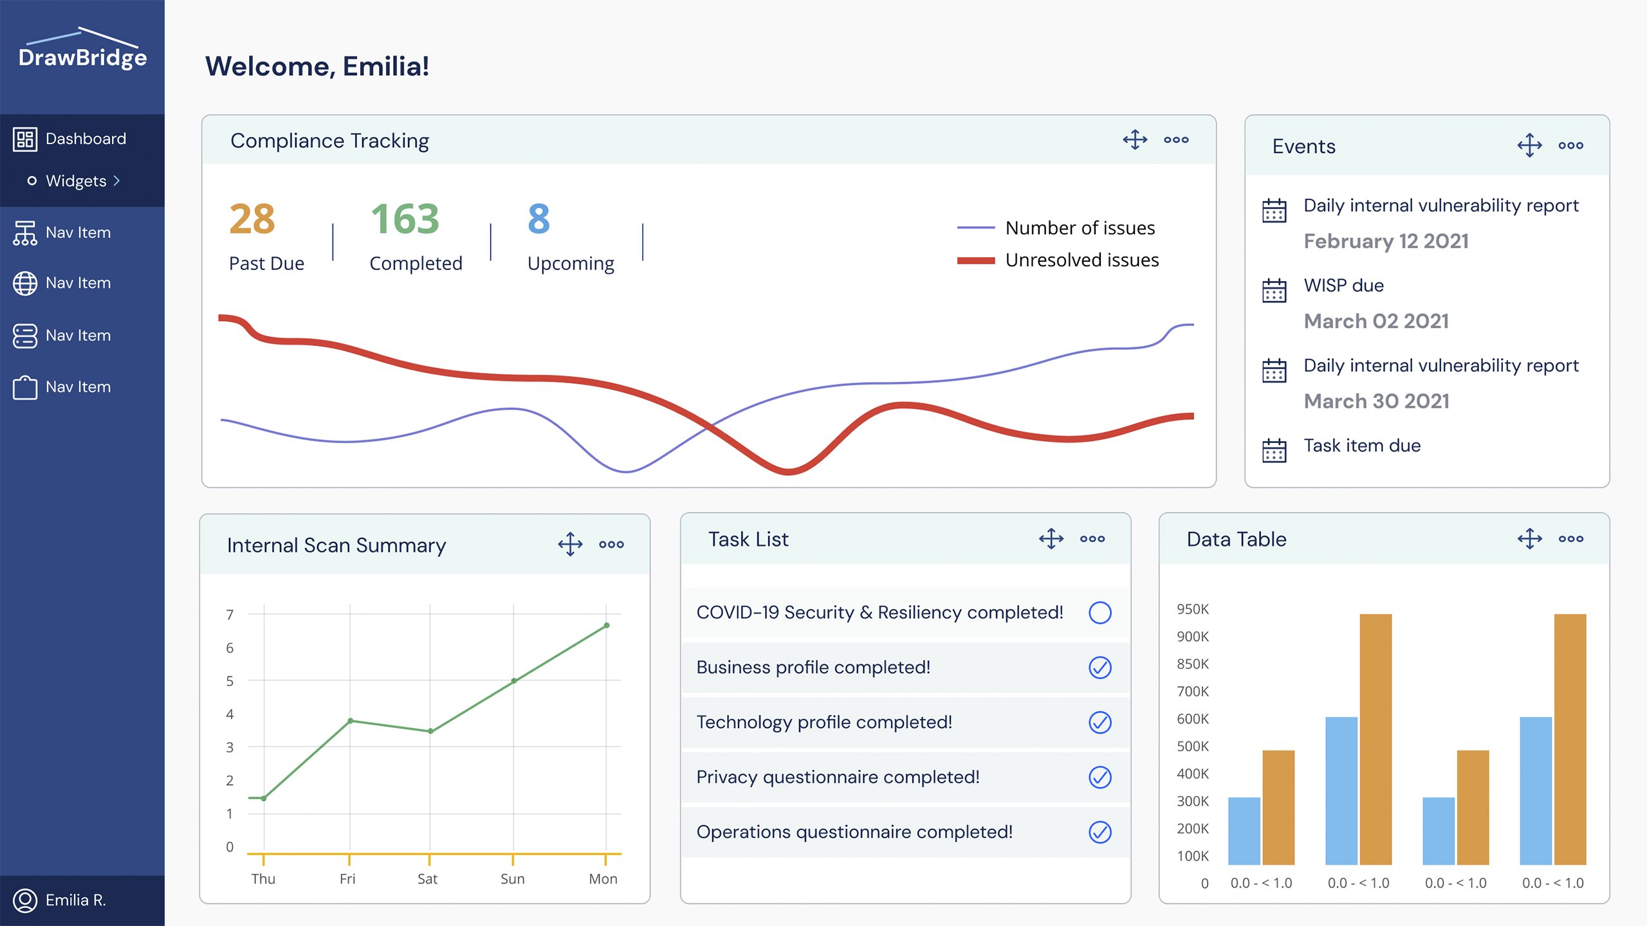1647x926 pixels.
Task: Click the Mon data point on scan chart
Action: (x=607, y=626)
